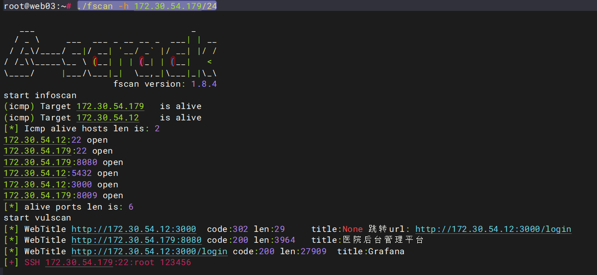Open the WebTitle login link titled Grafana
Screen dimensions: 597x275
coord(149,251)
